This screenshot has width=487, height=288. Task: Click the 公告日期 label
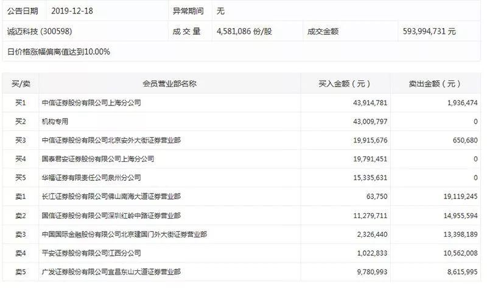23,11
